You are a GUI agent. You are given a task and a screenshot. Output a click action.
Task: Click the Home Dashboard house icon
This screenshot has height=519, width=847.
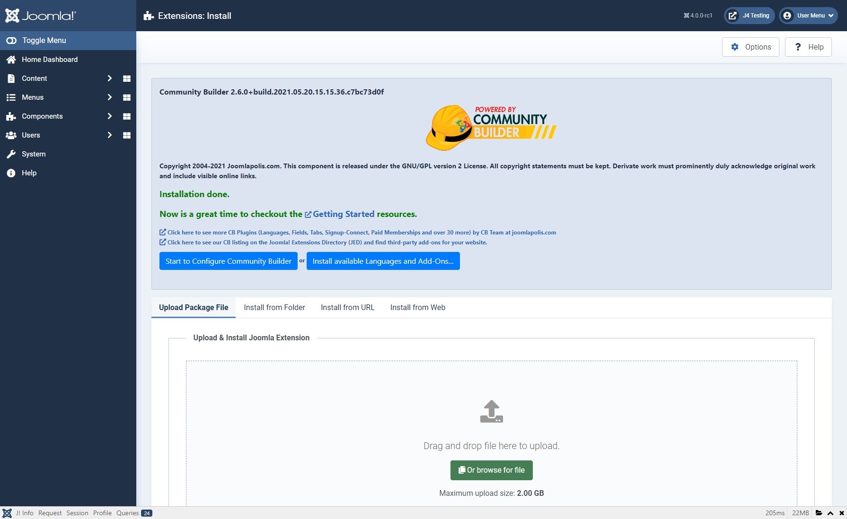[x=11, y=60]
